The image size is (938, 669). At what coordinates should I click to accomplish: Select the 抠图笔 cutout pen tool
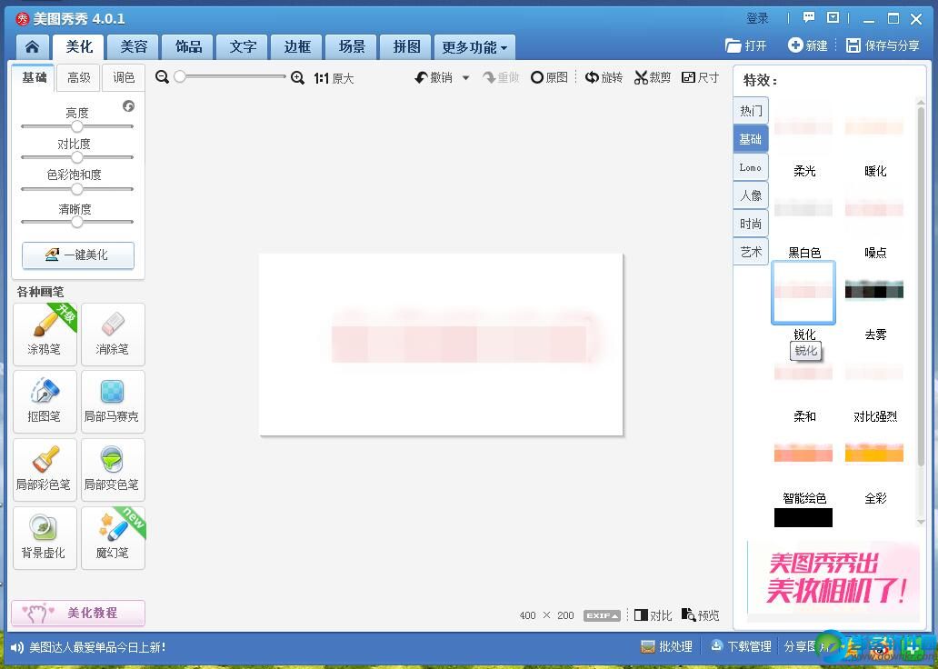point(45,402)
